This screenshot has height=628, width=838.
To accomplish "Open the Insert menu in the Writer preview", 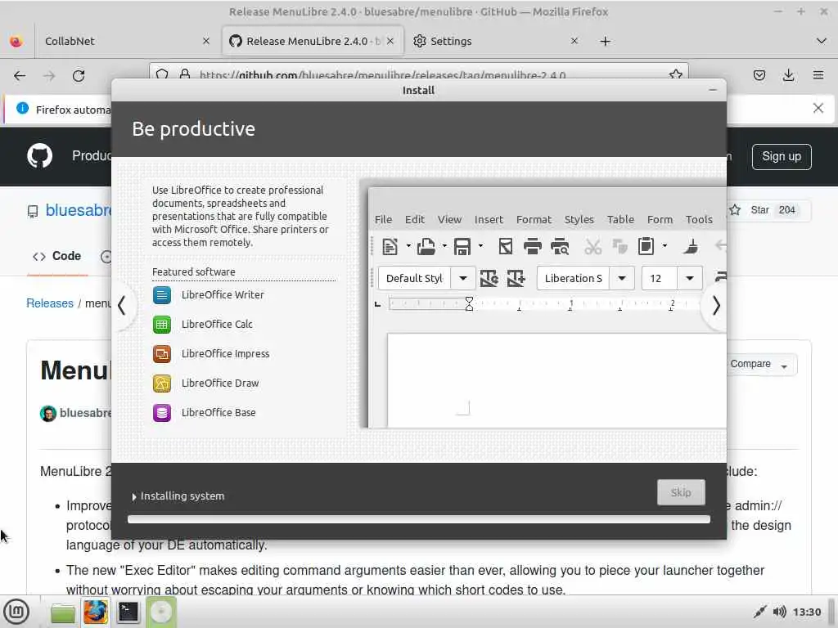I will (489, 219).
